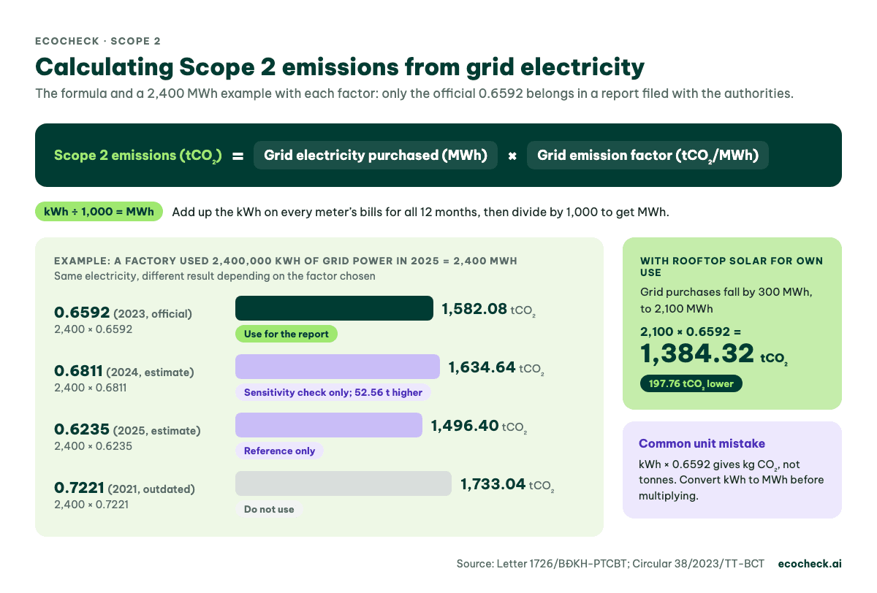877x593 pixels.
Task: Click the '2,400 × 0.6235' calculation text
Action: click(93, 445)
